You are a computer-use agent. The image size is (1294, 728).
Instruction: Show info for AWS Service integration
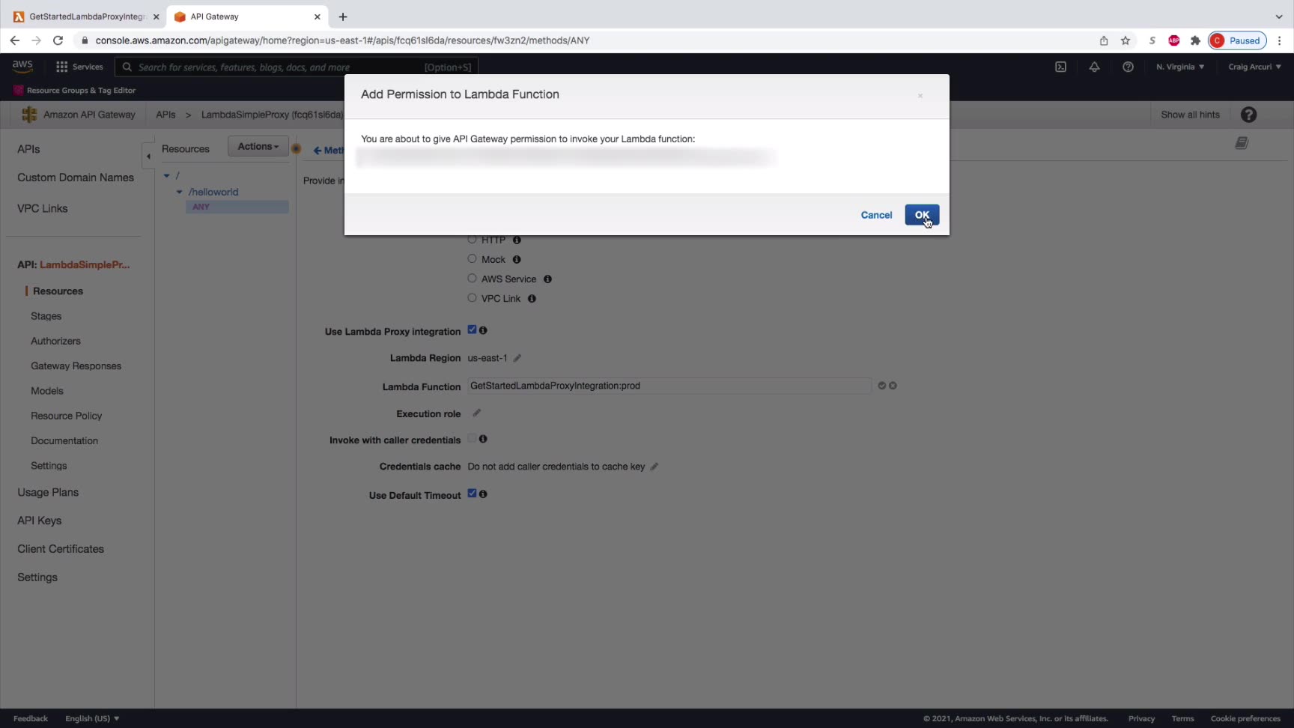pos(547,279)
